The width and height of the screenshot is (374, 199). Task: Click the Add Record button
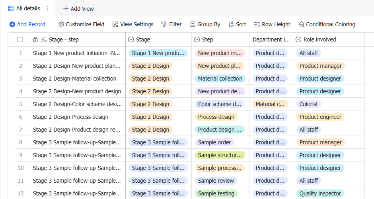[27, 24]
